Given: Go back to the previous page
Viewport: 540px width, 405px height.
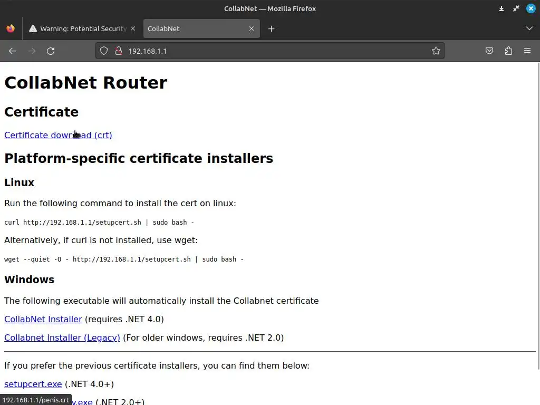Looking at the screenshot, I should coord(13,51).
